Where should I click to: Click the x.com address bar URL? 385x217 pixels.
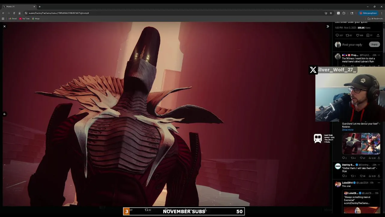click(59, 13)
